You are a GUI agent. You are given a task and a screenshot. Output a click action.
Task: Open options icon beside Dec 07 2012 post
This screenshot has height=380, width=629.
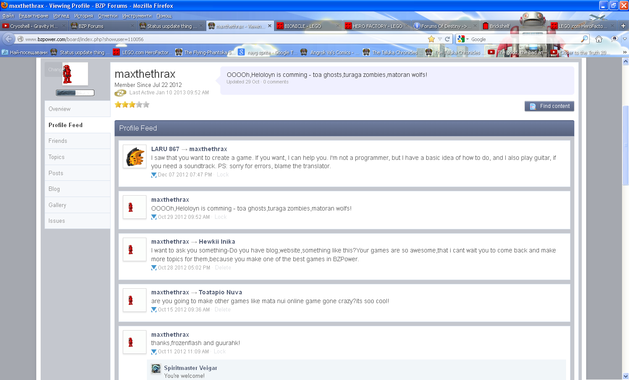point(154,175)
